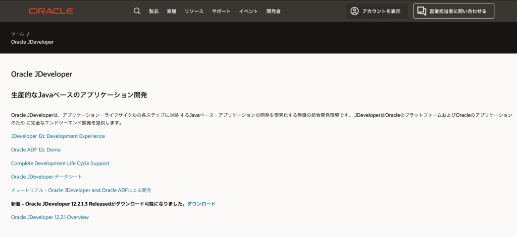
Task: Click Oracle JDeveloper breadcrumb text
Action: 32,42
